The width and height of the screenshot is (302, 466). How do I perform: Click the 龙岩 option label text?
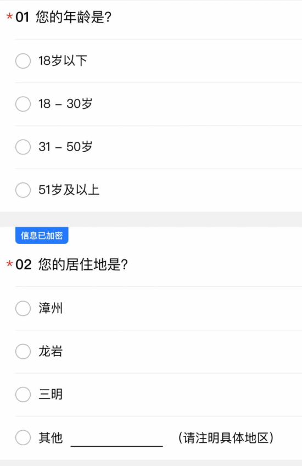[51, 351]
